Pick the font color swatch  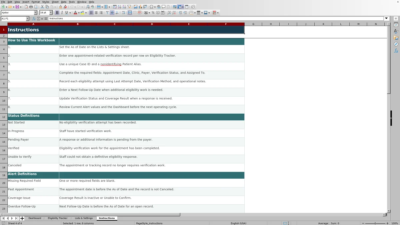(75, 13)
